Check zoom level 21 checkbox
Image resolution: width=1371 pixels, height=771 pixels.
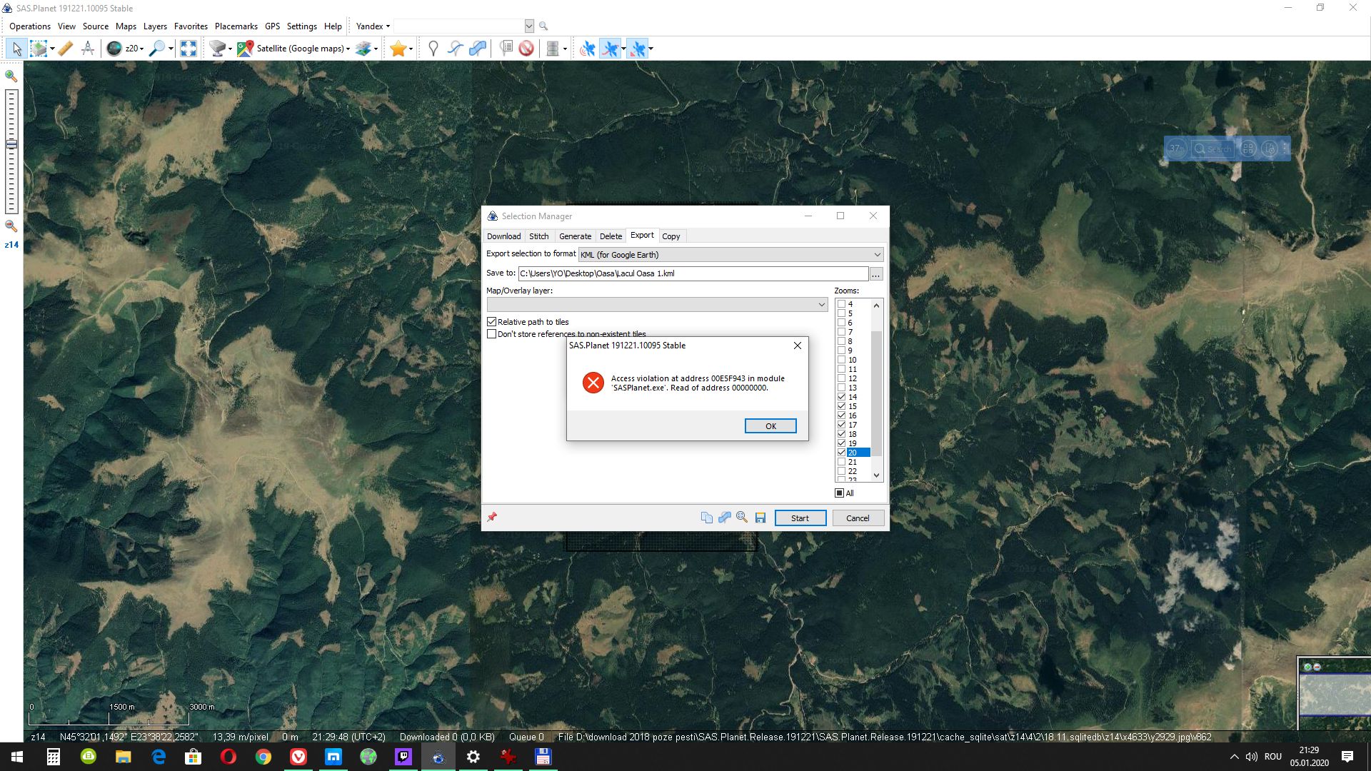pyautogui.click(x=842, y=462)
